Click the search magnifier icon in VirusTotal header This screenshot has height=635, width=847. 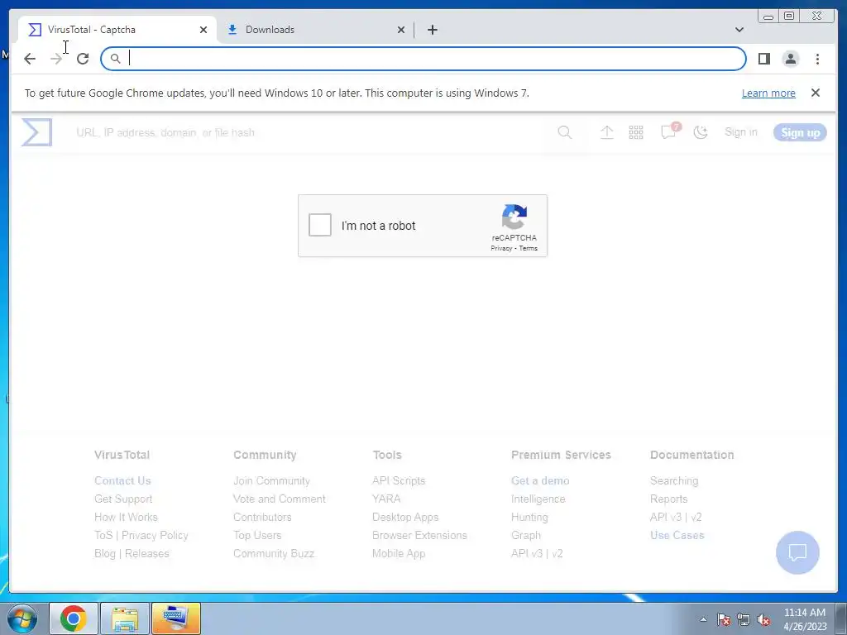[564, 132]
